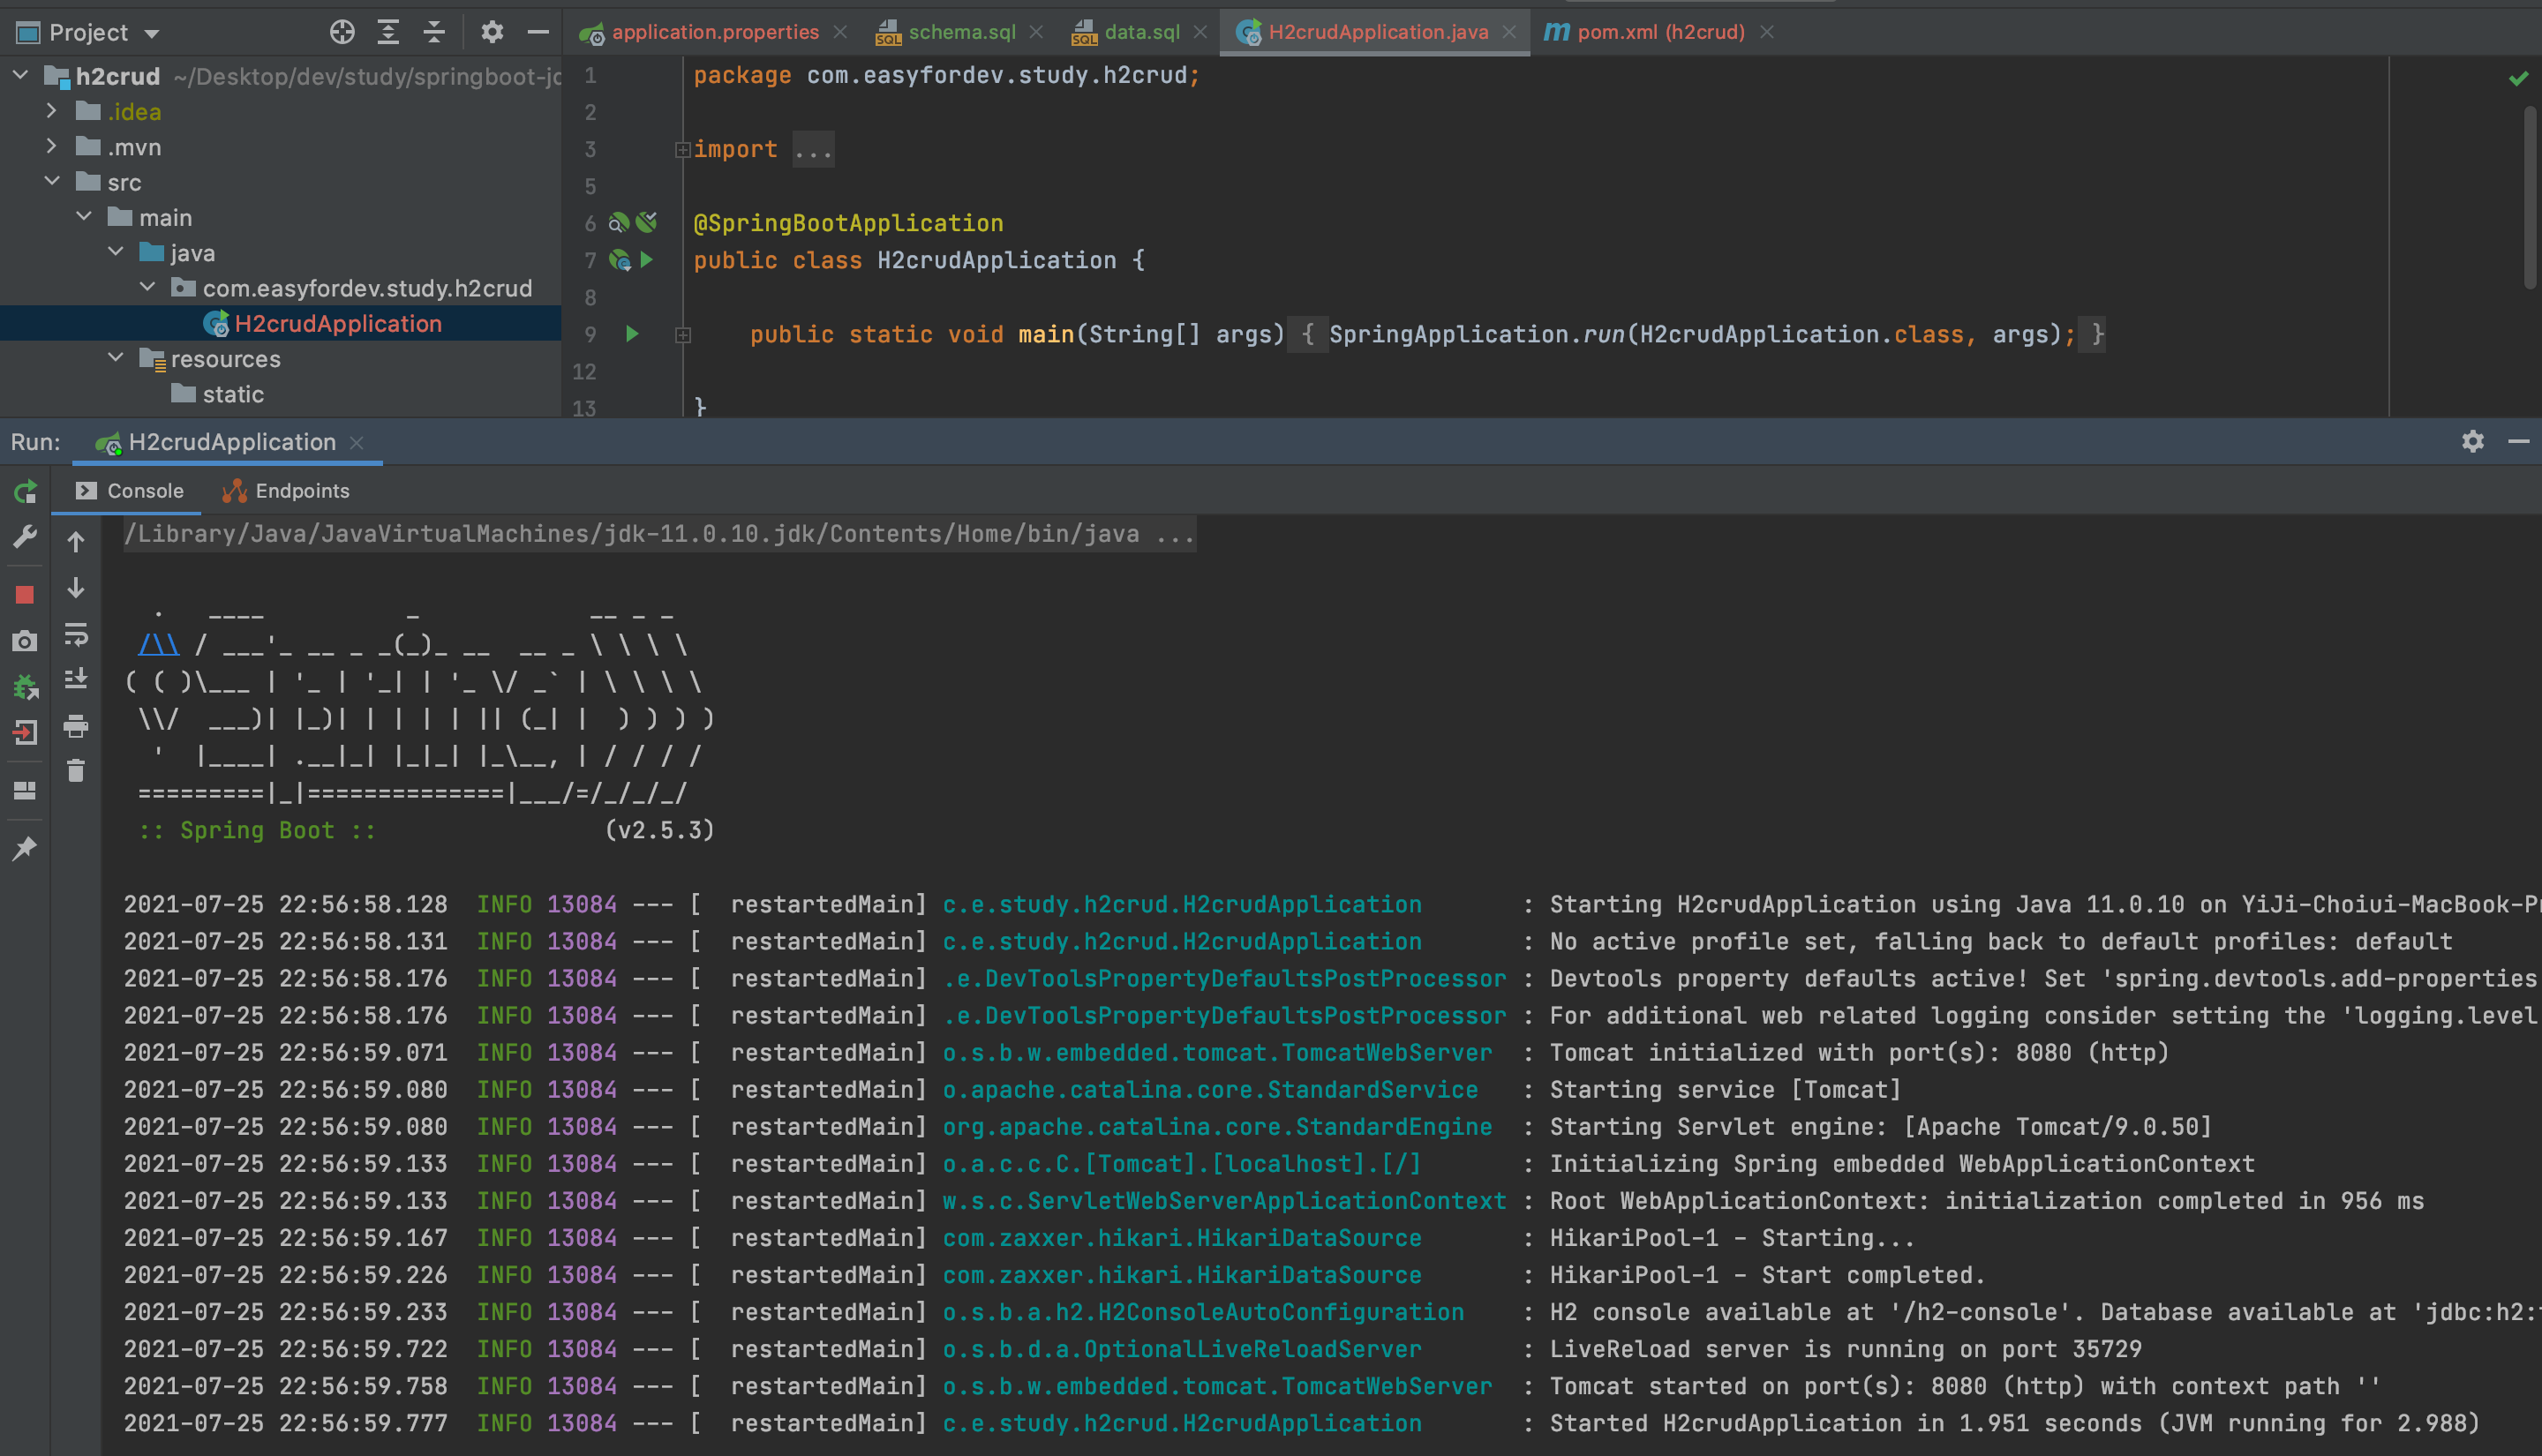Open Project panel gear settings
Viewport: 2542px width, 1456px height.
(491, 32)
